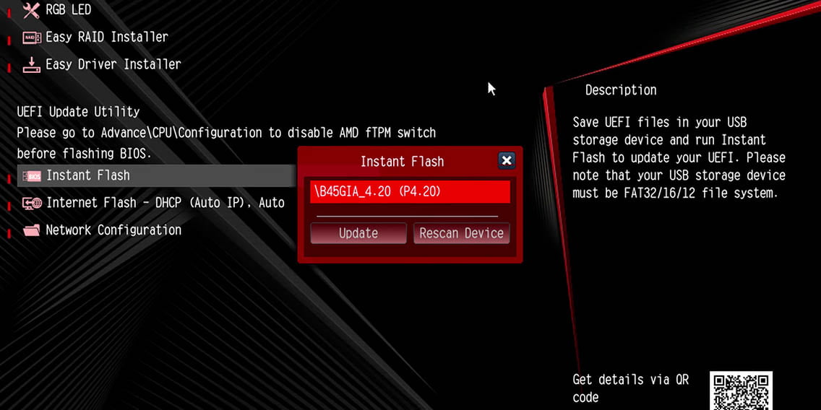Select the highlighted Instant Flash label
Viewport: 821px width, 410px height.
[88, 175]
